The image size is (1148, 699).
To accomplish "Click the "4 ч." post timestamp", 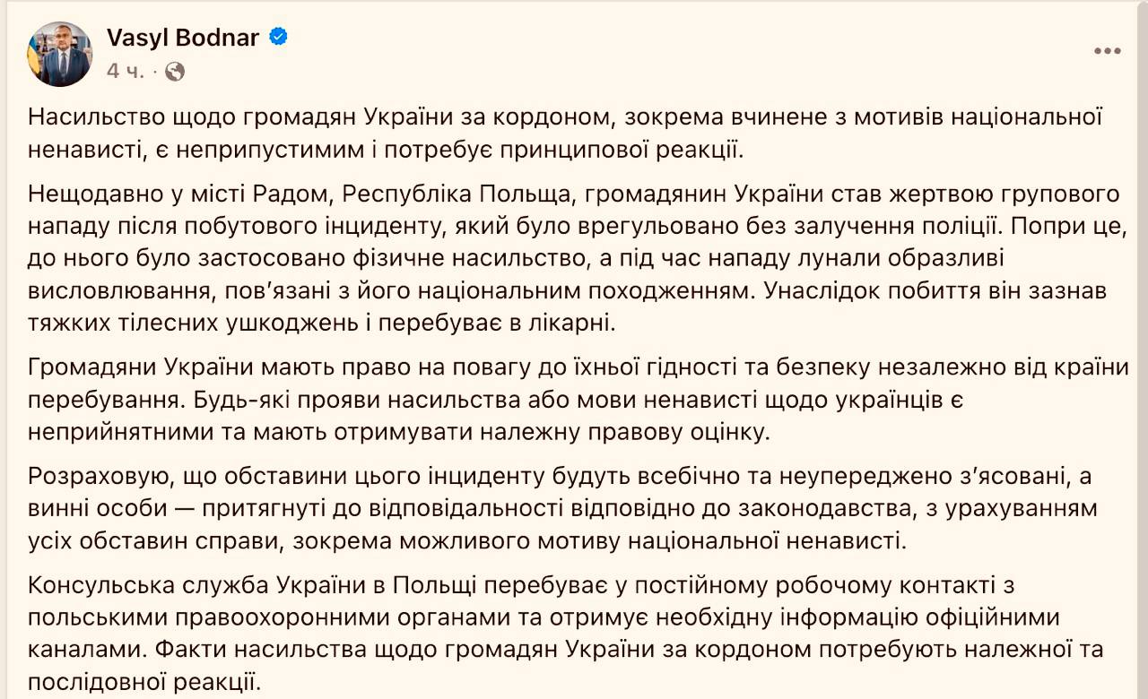I will click(x=125, y=72).
